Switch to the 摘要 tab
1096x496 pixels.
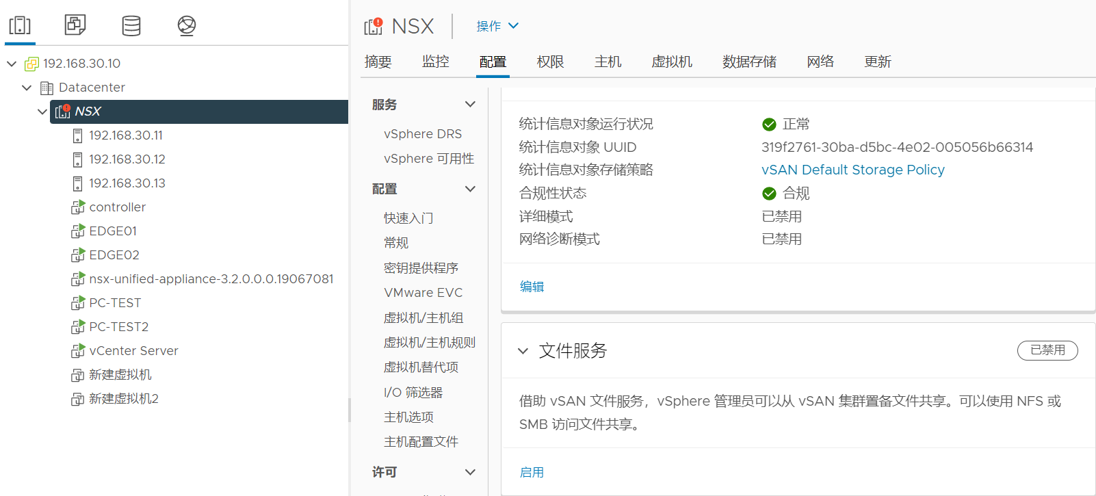tap(378, 62)
